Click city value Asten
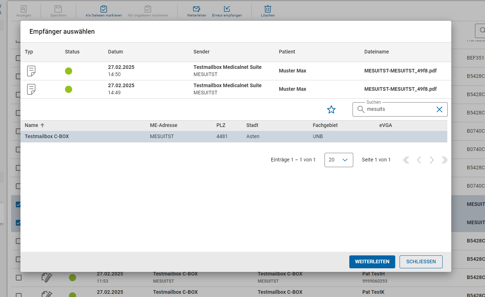The height and width of the screenshot is (297, 485). [x=253, y=137]
